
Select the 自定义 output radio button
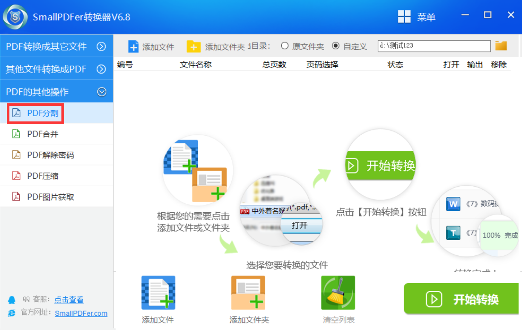(335, 46)
